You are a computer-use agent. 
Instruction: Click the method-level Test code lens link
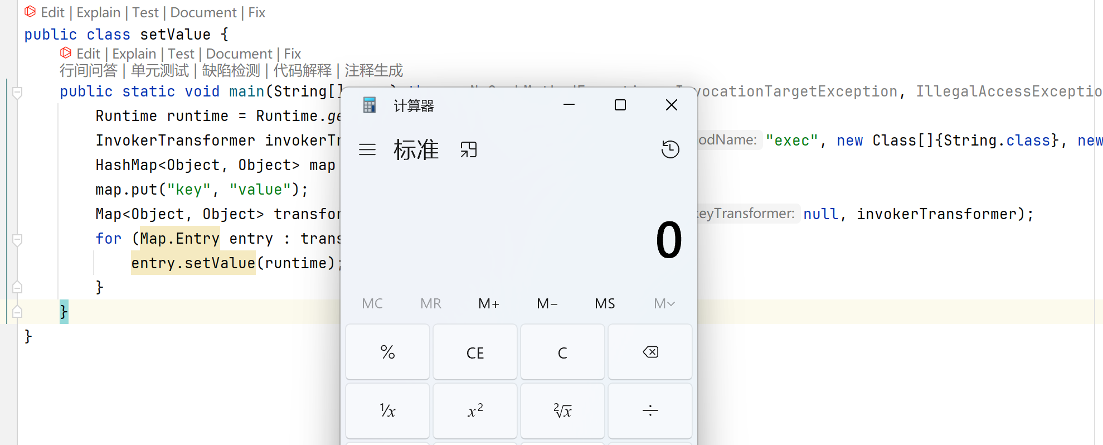pos(181,54)
